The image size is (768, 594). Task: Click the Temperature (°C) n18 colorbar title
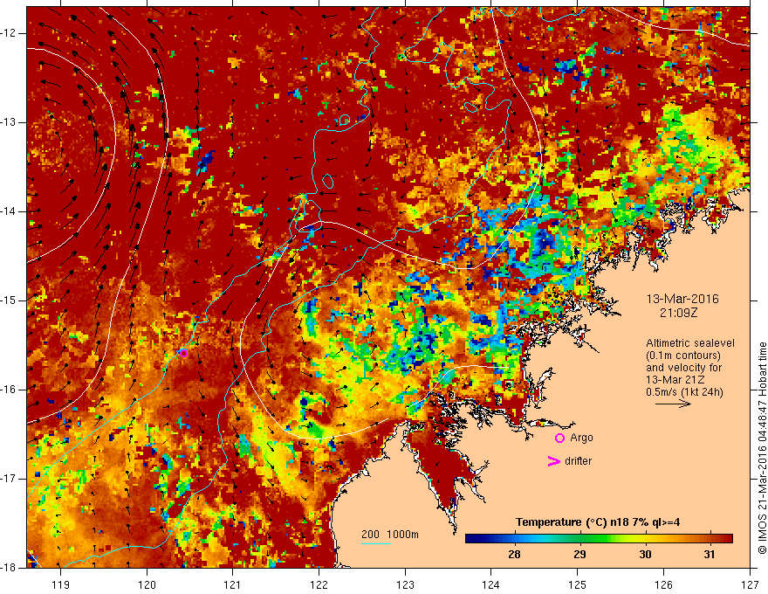pyautogui.click(x=598, y=522)
